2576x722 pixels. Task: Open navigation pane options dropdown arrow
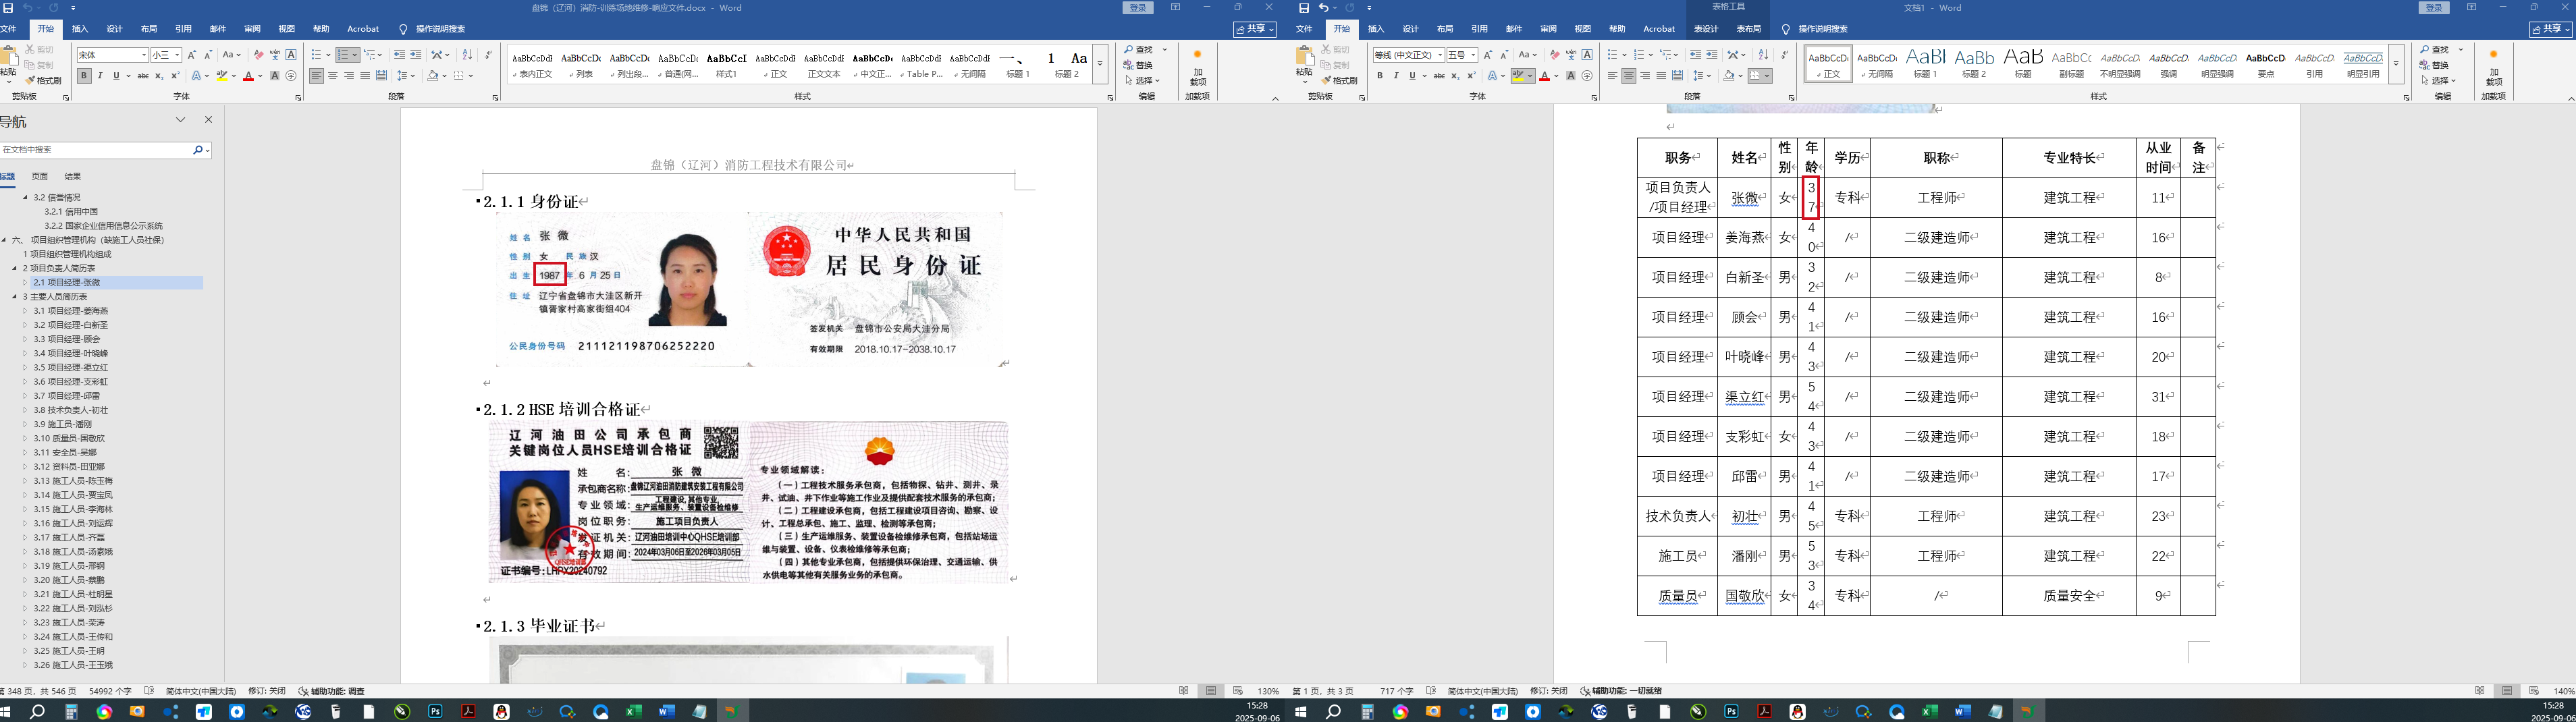[x=181, y=120]
